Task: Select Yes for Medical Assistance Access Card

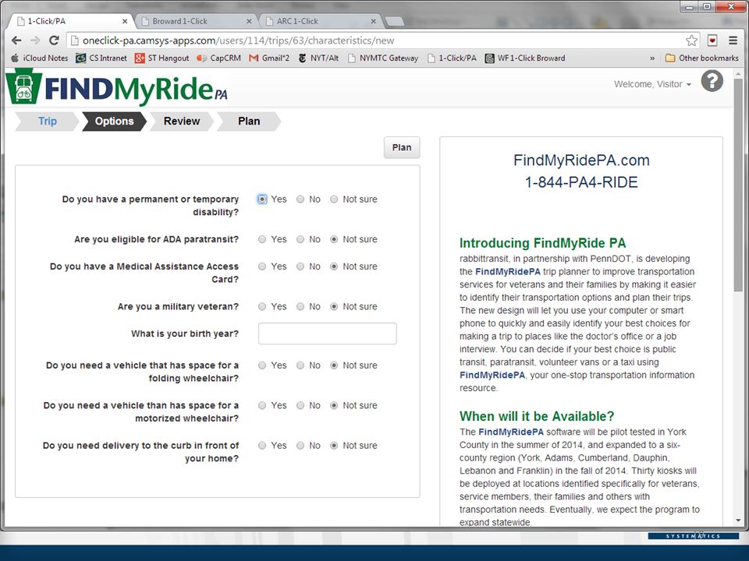Action: point(262,266)
